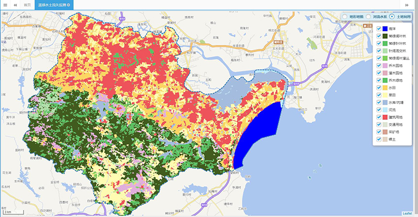Open the hamburger menu icon
The width and height of the screenshot is (418, 217).
coord(4,5)
